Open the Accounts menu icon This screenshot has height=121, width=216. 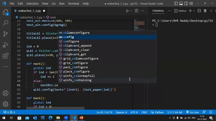pyautogui.click(x=5, y=93)
